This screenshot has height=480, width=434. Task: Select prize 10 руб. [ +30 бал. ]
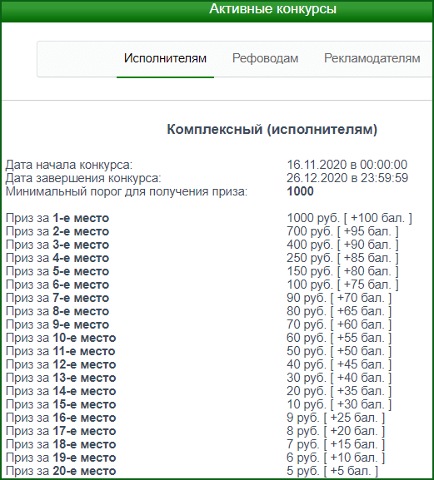[339, 404]
